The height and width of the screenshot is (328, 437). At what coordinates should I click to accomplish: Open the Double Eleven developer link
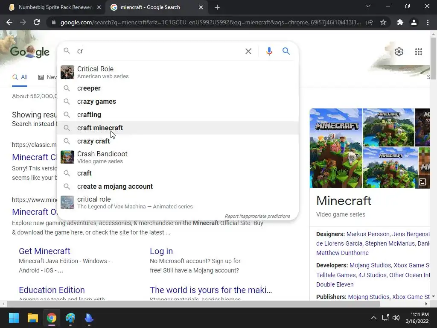point(335,284)
